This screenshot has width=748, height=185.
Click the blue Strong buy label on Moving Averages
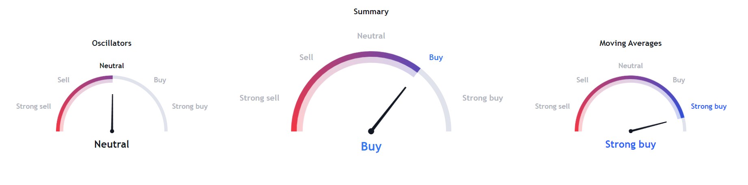(x=709, y=106)
